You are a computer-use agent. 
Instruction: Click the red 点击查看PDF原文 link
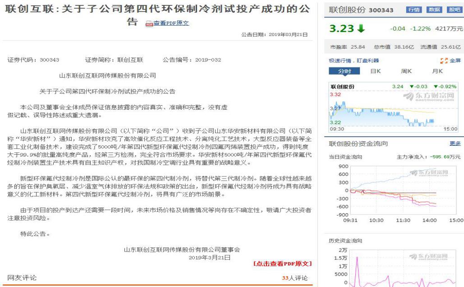tap(283, 264)
